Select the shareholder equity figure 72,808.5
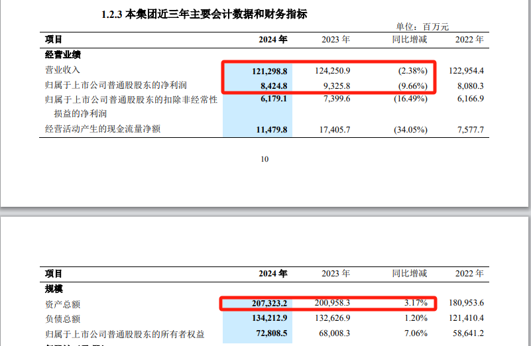The image size is (531, 346). pos(272,333)
